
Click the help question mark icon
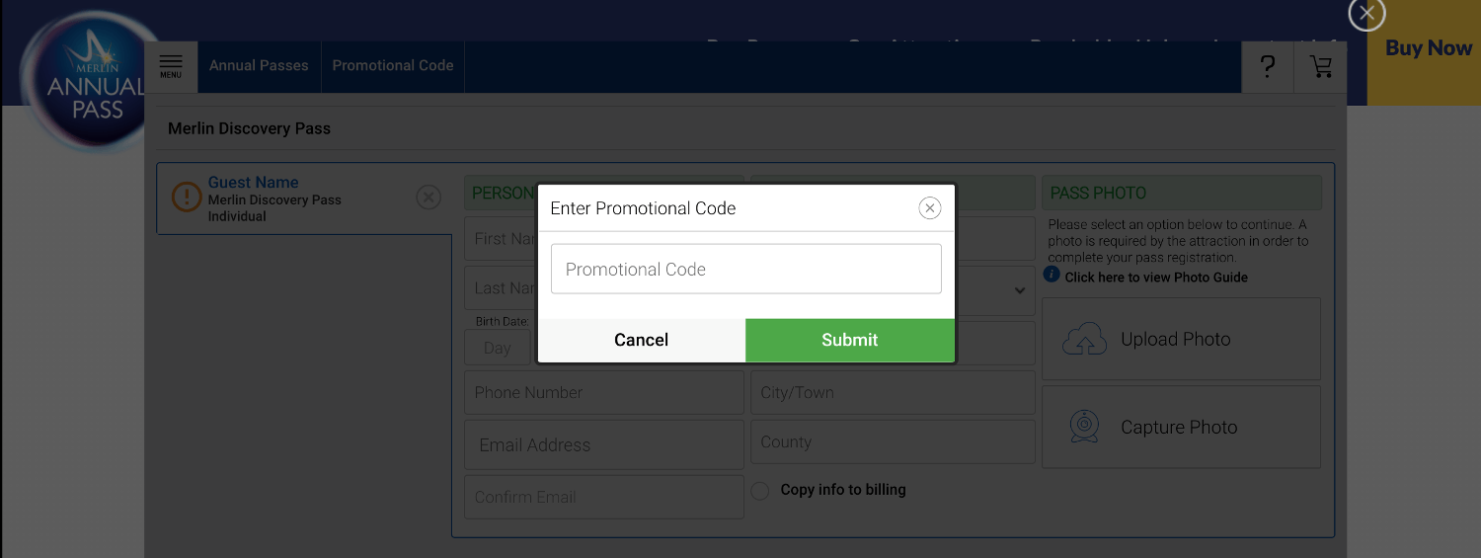point(1268,66)
